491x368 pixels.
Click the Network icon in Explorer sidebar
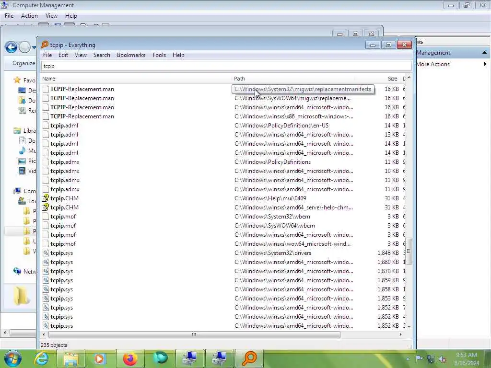click(x=17, y=271)
